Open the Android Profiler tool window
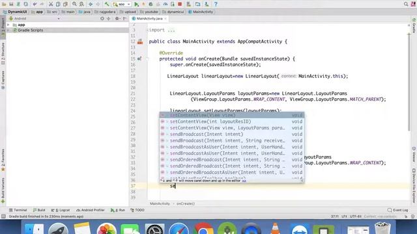Screen dimensions: 417x234 [x=91, y=210]
